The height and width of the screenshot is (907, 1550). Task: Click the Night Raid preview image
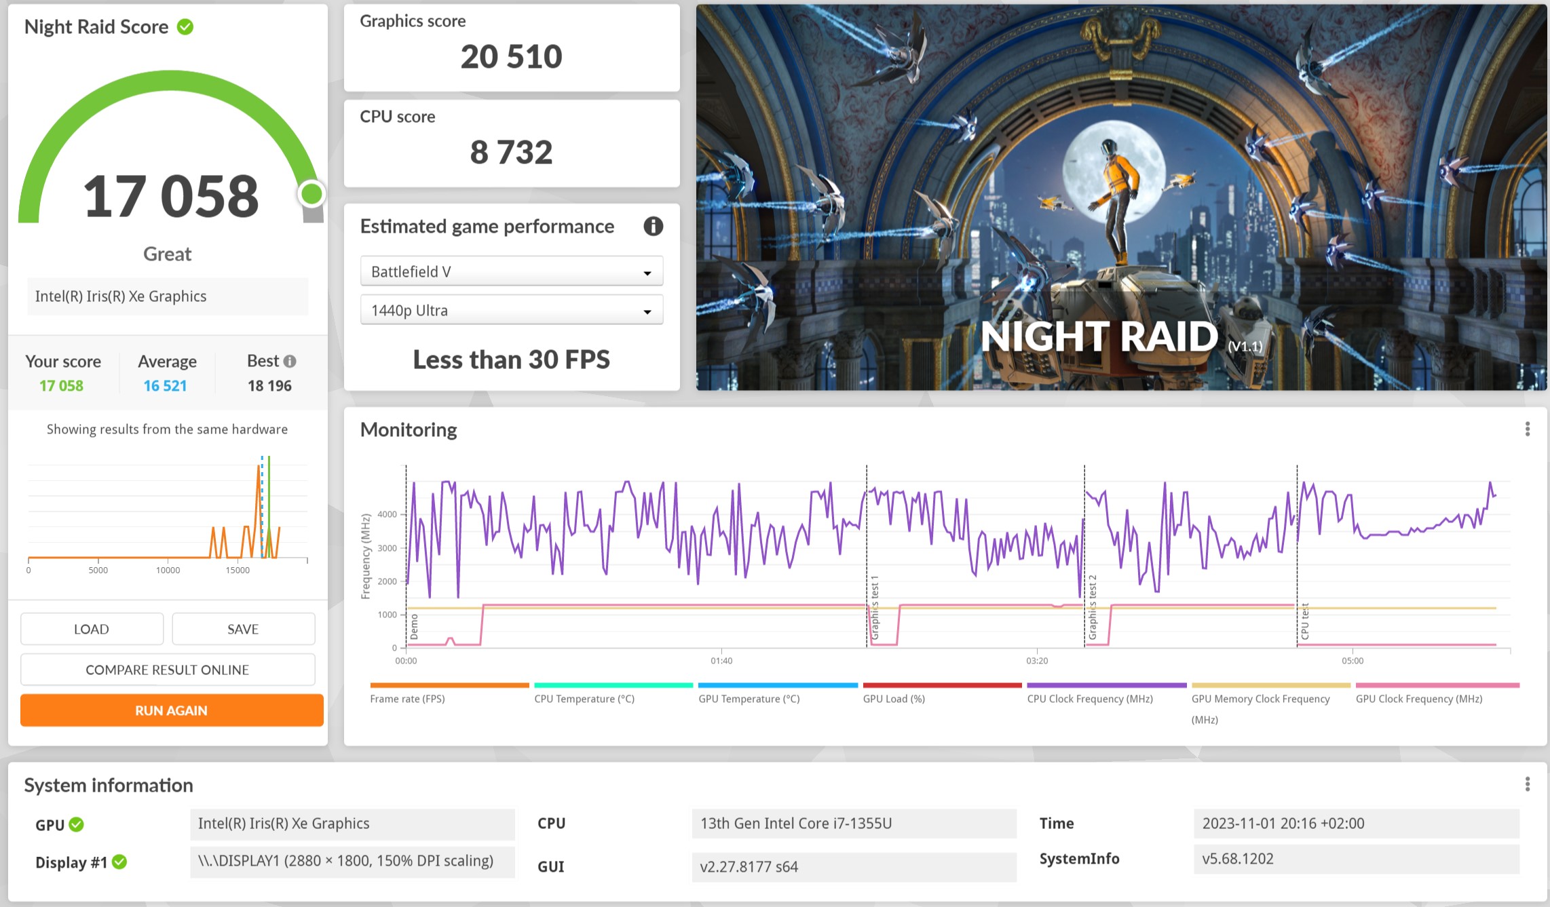coord(1121,197)
